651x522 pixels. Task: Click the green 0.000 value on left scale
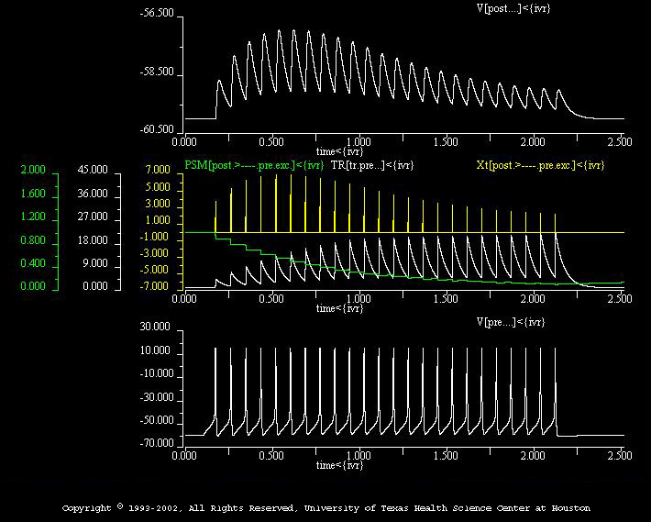(32, 286)
